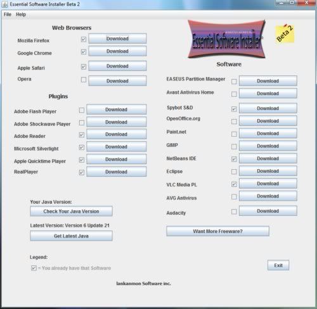317x309 pixels.
Task: Toggle the Spybot S&D checkbox
Action: 234,109
